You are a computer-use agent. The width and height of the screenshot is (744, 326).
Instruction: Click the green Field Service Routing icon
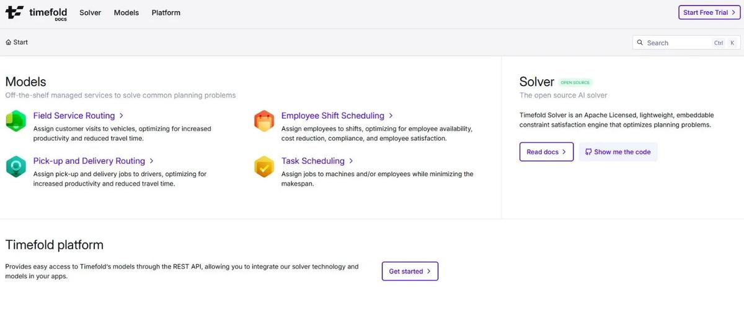(15, 121)
